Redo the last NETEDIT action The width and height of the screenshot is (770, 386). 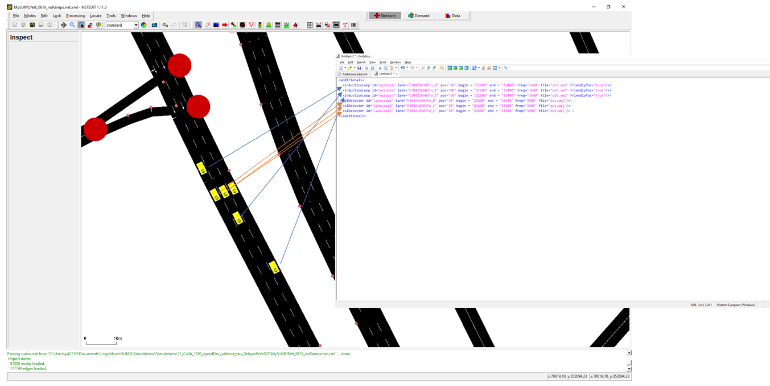174,25
